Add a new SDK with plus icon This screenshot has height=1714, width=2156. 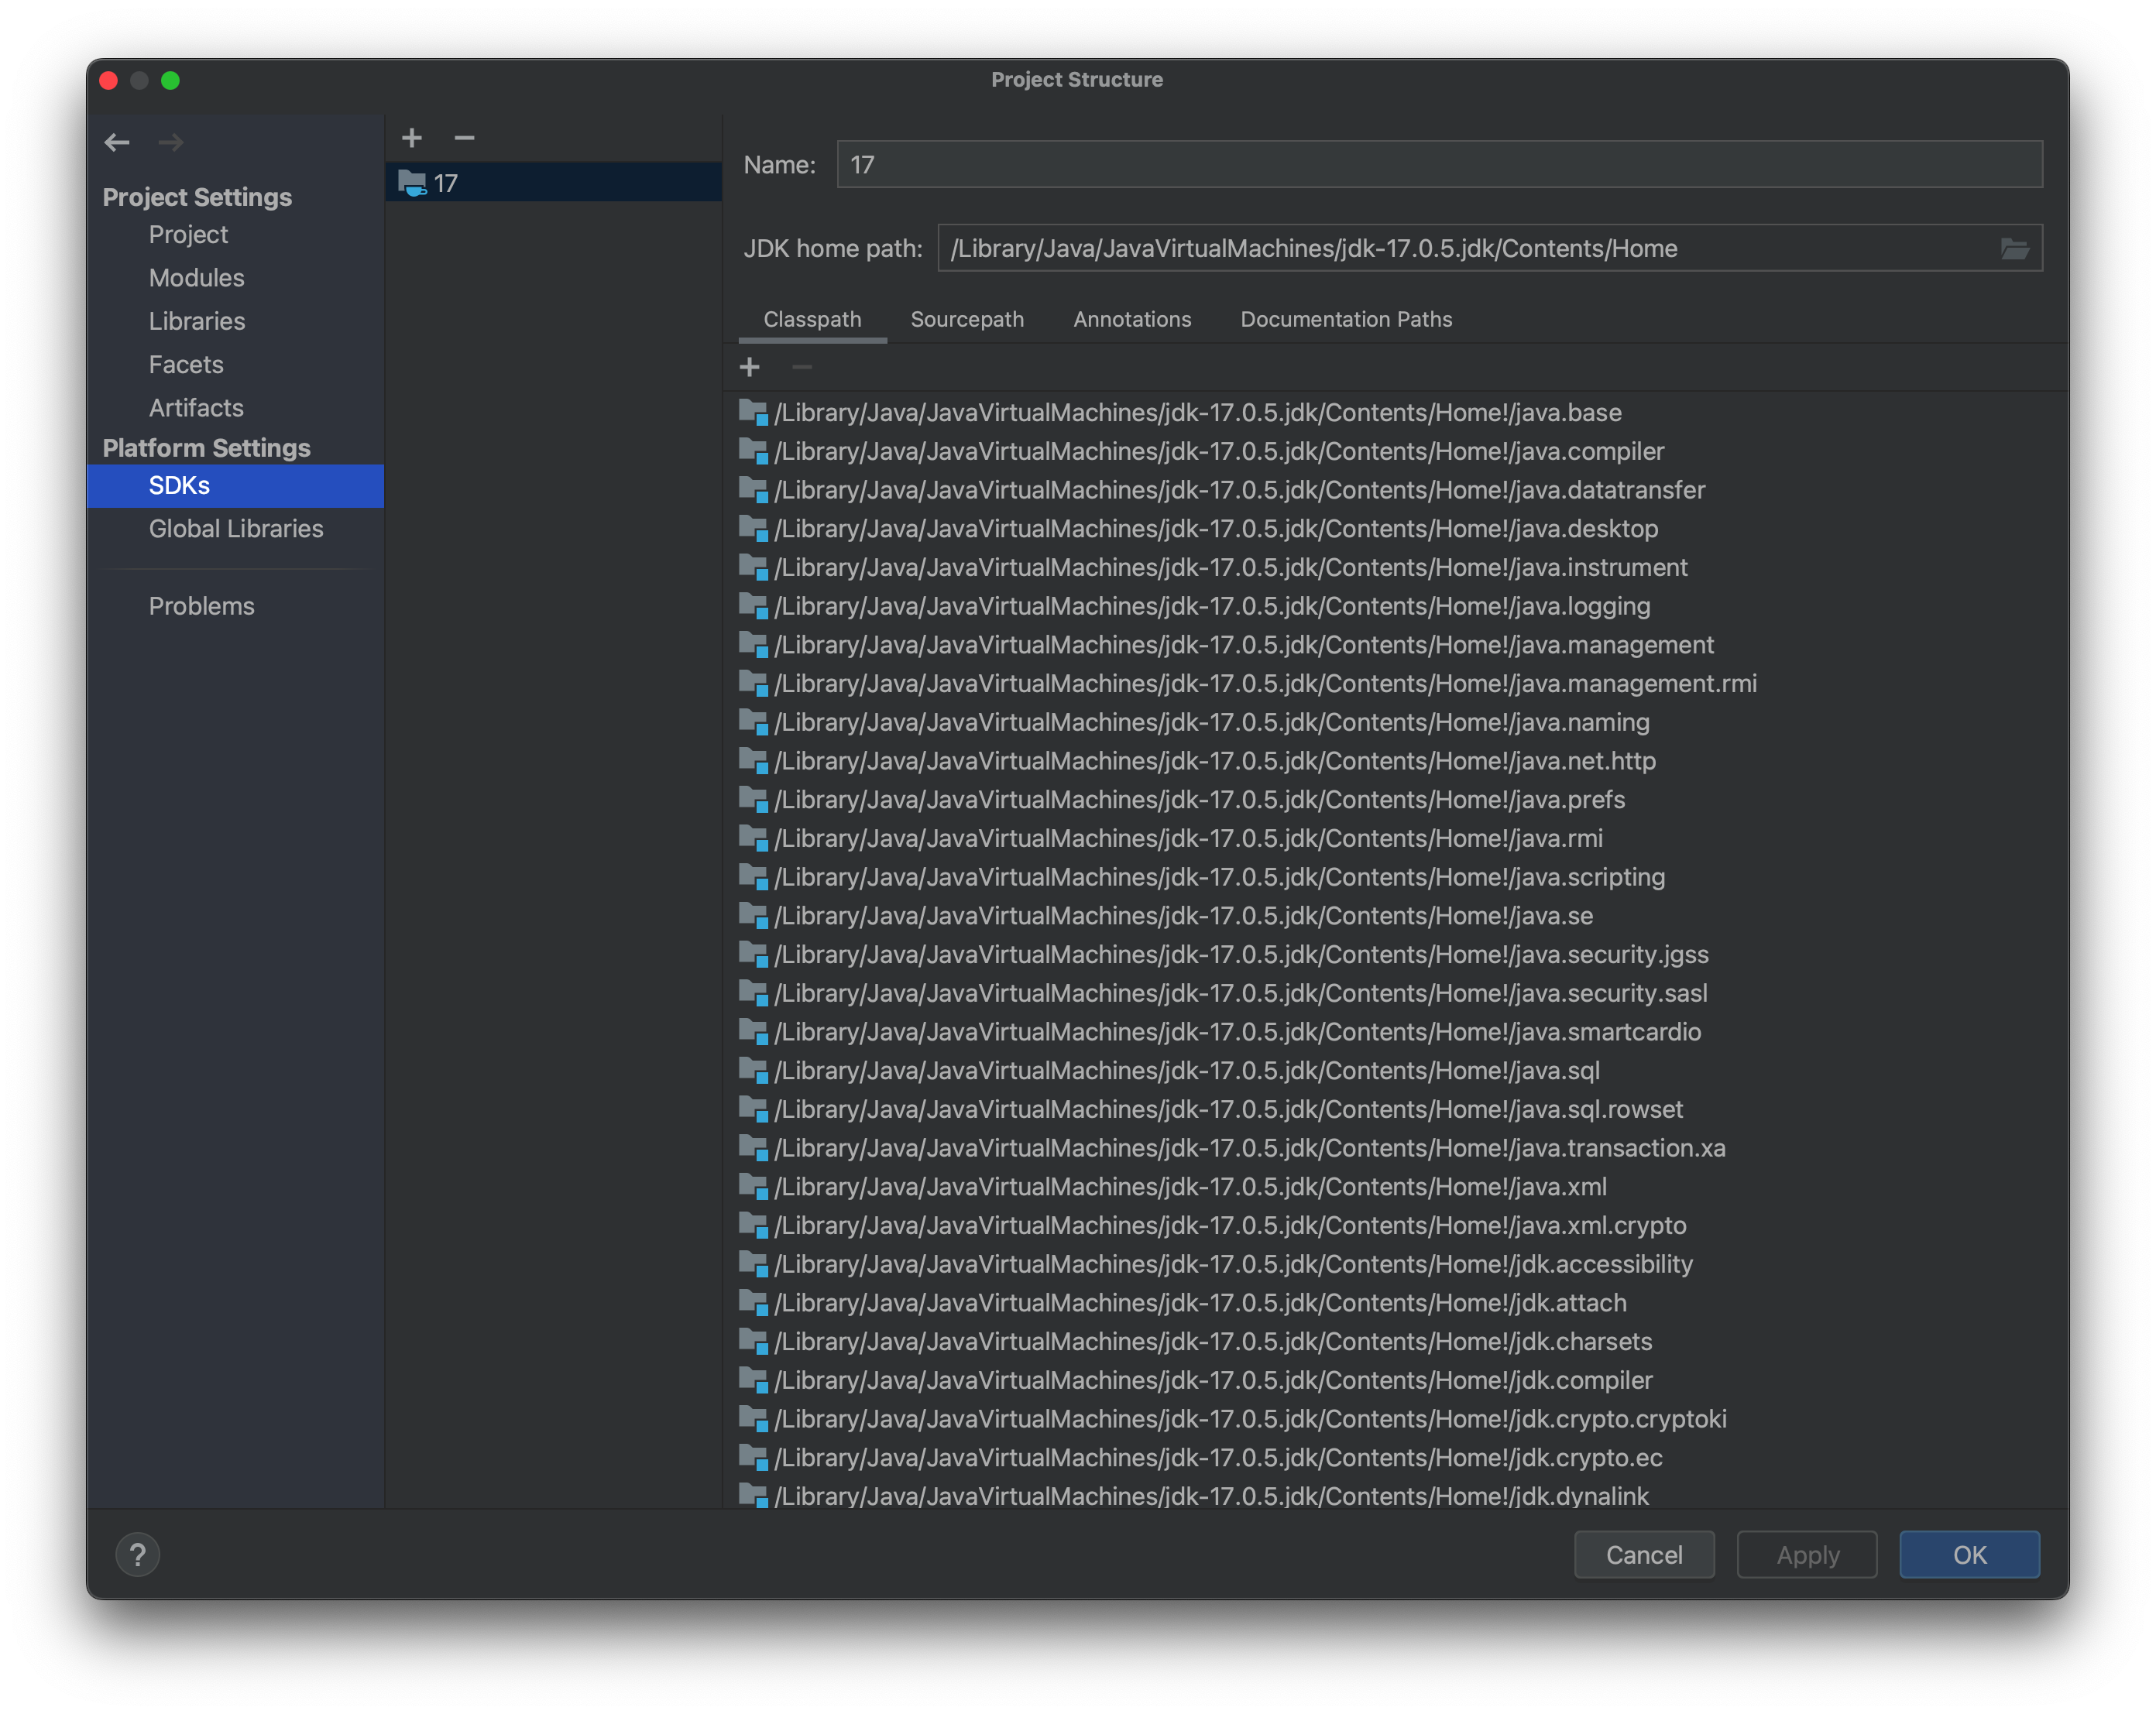click(x=412, y=138)
